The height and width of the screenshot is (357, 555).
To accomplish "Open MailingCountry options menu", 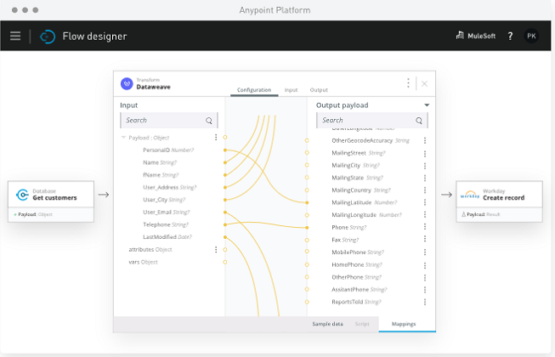I will pyautogui.click(x=425, y=190).
